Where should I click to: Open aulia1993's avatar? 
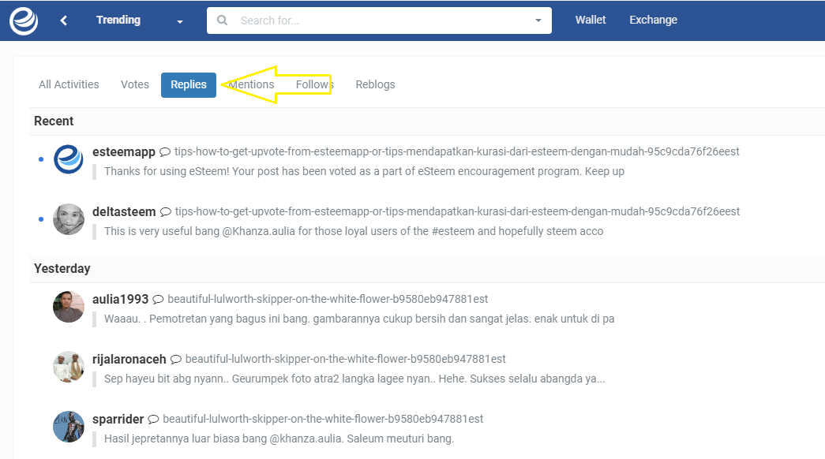click(69, 307)
